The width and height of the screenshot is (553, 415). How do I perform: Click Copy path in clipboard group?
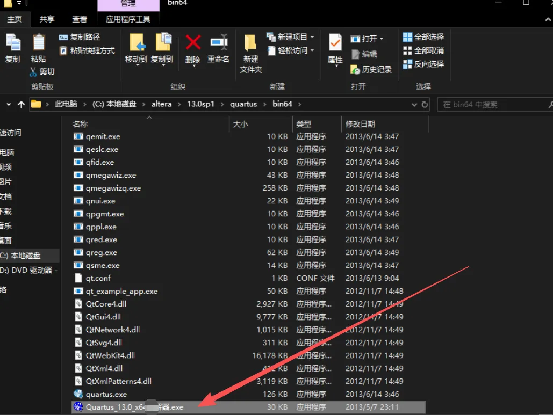click(80, 37)
